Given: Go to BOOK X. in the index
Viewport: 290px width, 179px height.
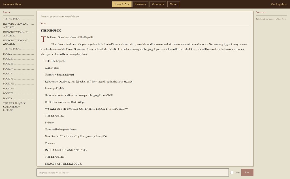Looking at the screenshot, I should click(18, 98).
